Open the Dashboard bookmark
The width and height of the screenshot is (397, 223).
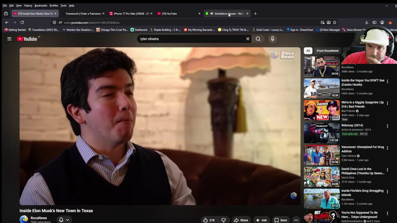pyautogui.click(x=139, y=30)
